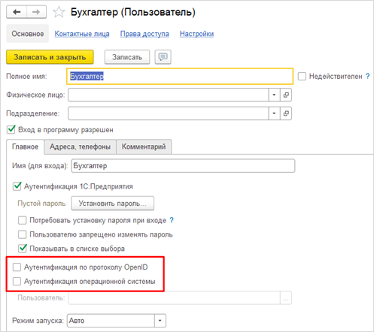The width and height of the screenshot is (374, 332).
Task: Open the Режим запуска dropdown
Action: (160, 321)
